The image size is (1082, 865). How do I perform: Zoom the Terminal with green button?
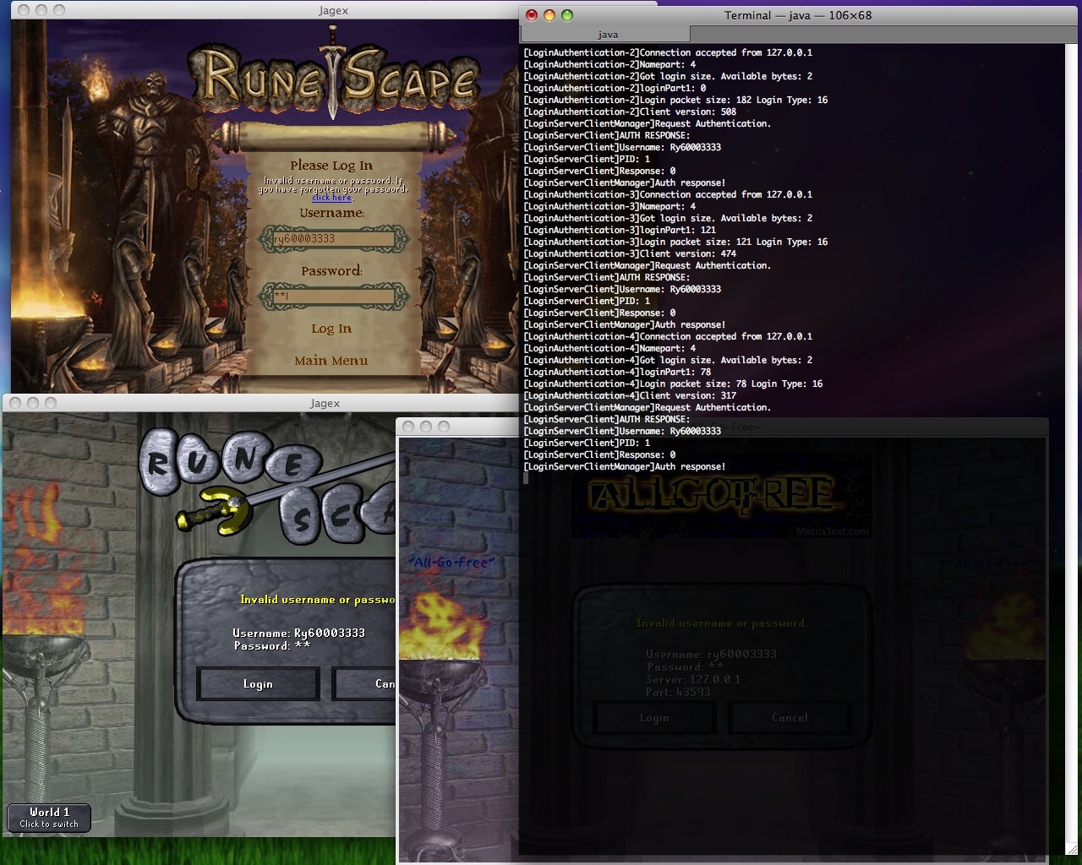point(567,15)
